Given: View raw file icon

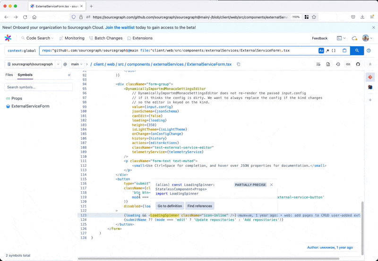Looking at the screenshot, I should pyautogui.click(x=328, y=64).
